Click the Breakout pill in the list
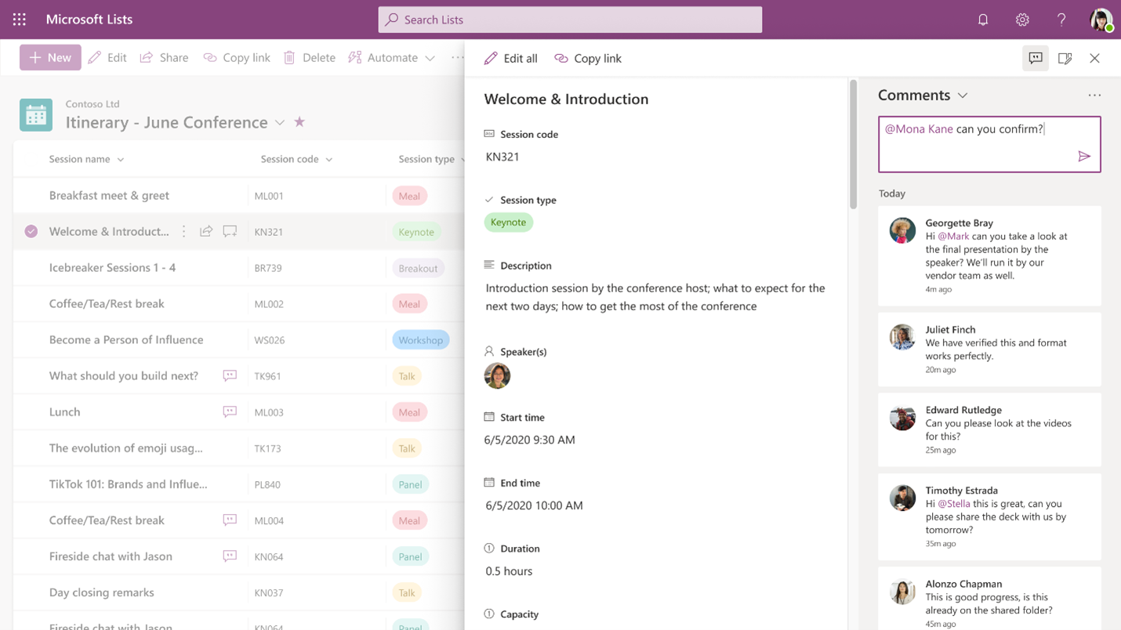This screenshot has height=630, width=1121. pyautogui.click(x=418, y=268)
